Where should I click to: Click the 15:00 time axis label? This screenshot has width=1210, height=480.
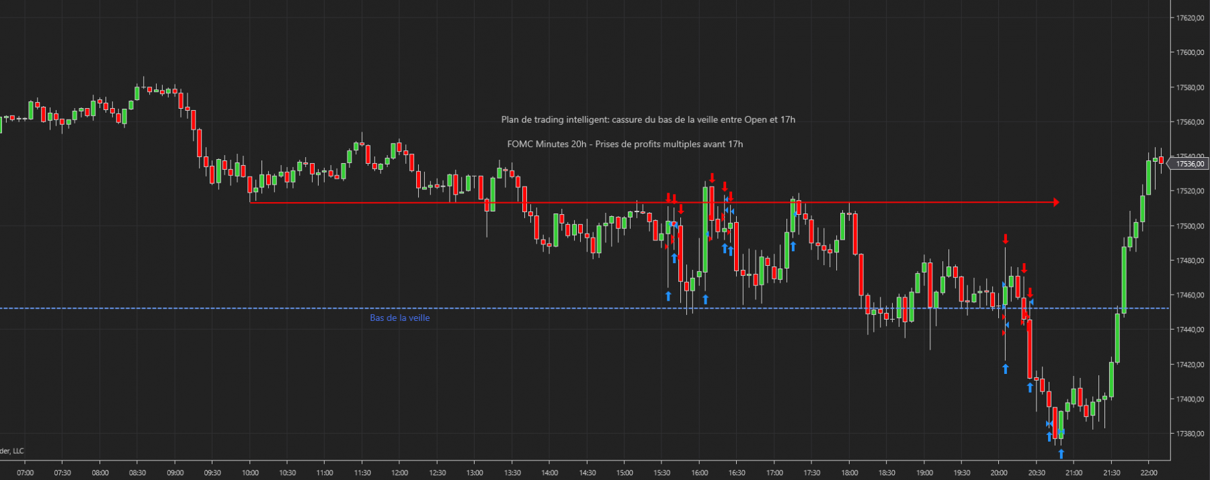(x=624, y=473)
